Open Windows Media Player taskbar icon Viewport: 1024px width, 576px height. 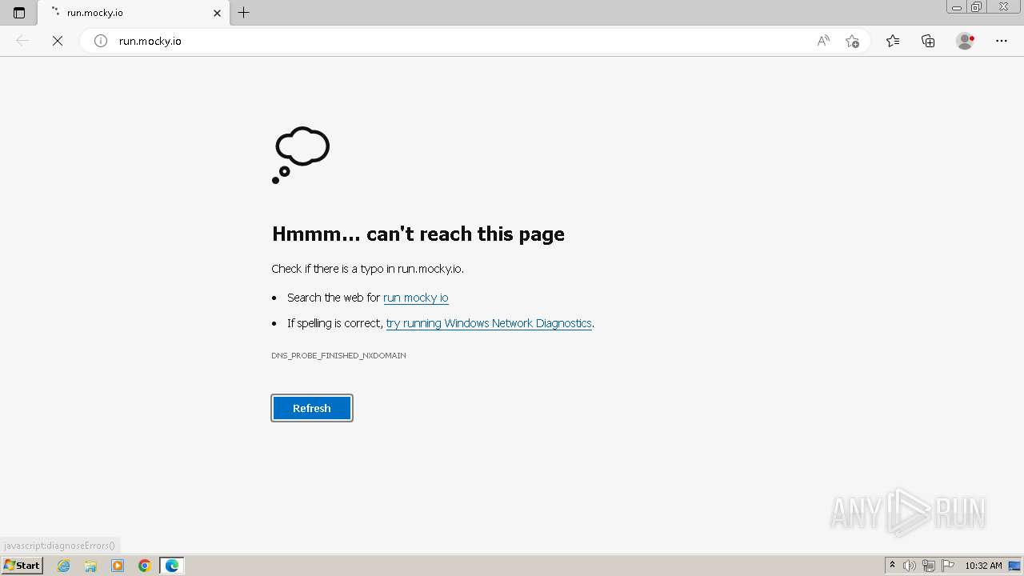pos(118,566)
